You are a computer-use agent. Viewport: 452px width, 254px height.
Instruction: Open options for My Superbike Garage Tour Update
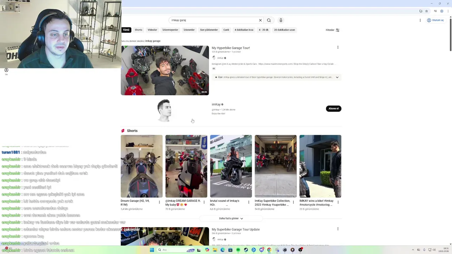[x=338, y=229]
